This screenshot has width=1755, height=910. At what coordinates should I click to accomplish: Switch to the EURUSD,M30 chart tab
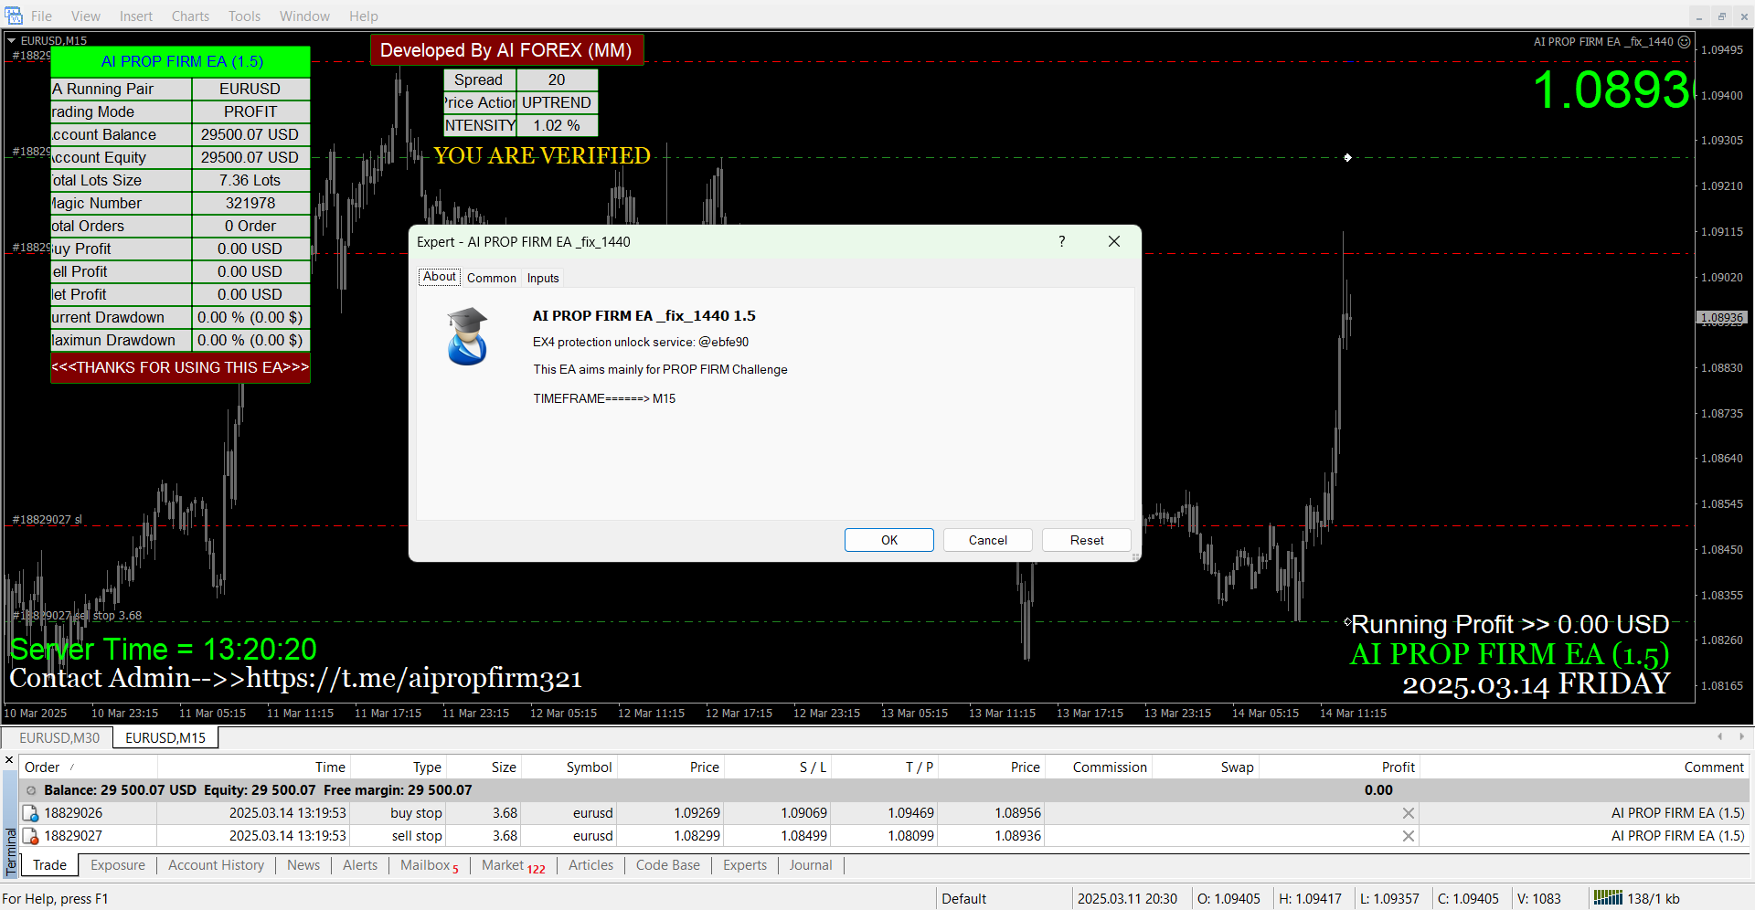pyautogui.click(x=59, y=738)
